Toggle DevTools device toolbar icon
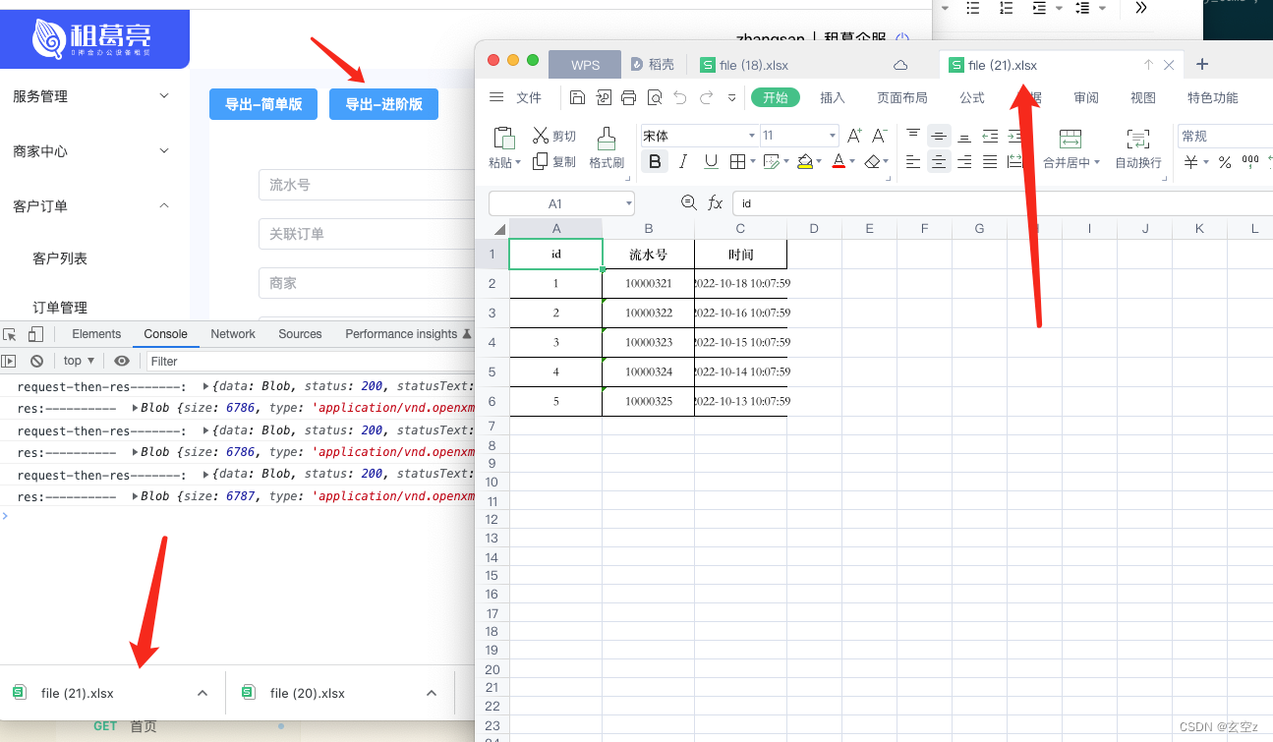 (36, 334)
